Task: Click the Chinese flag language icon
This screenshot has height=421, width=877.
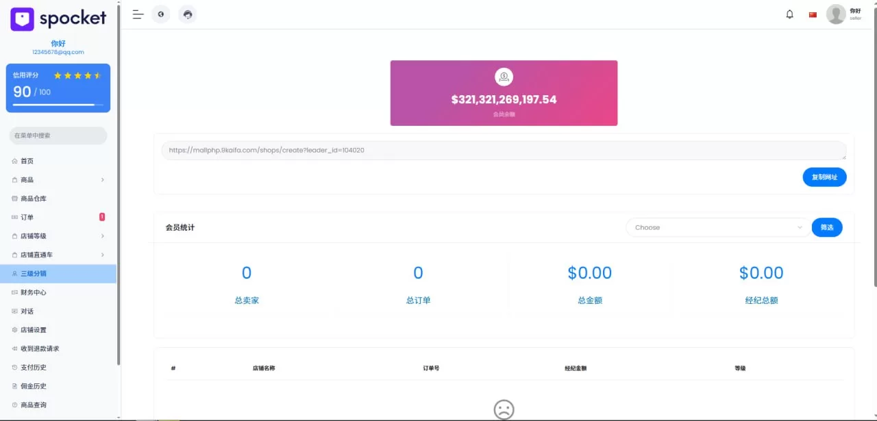Action: pyautogui.click(x=813, y=14)
